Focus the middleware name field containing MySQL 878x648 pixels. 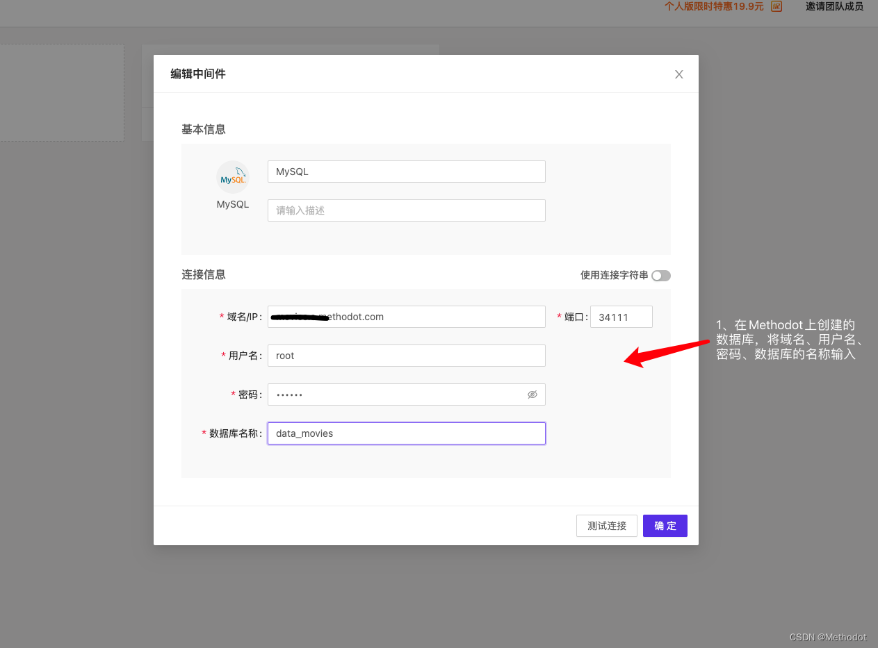point(407,172)
